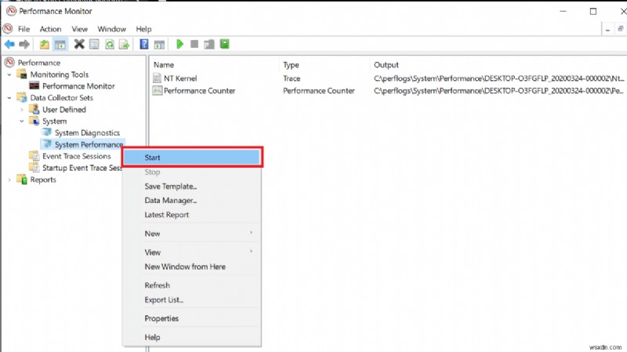Sort by the Output column header
Viewport: 627px width, 352px height.
click(386, 65)
